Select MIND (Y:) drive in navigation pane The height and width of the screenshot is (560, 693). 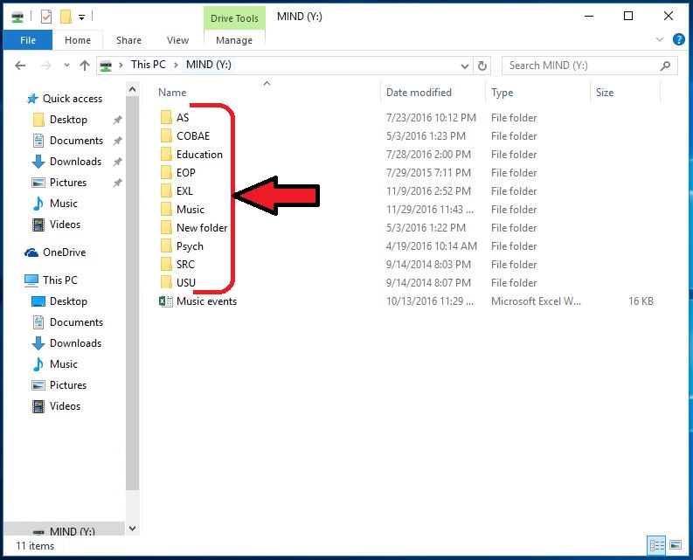(64, 530)
